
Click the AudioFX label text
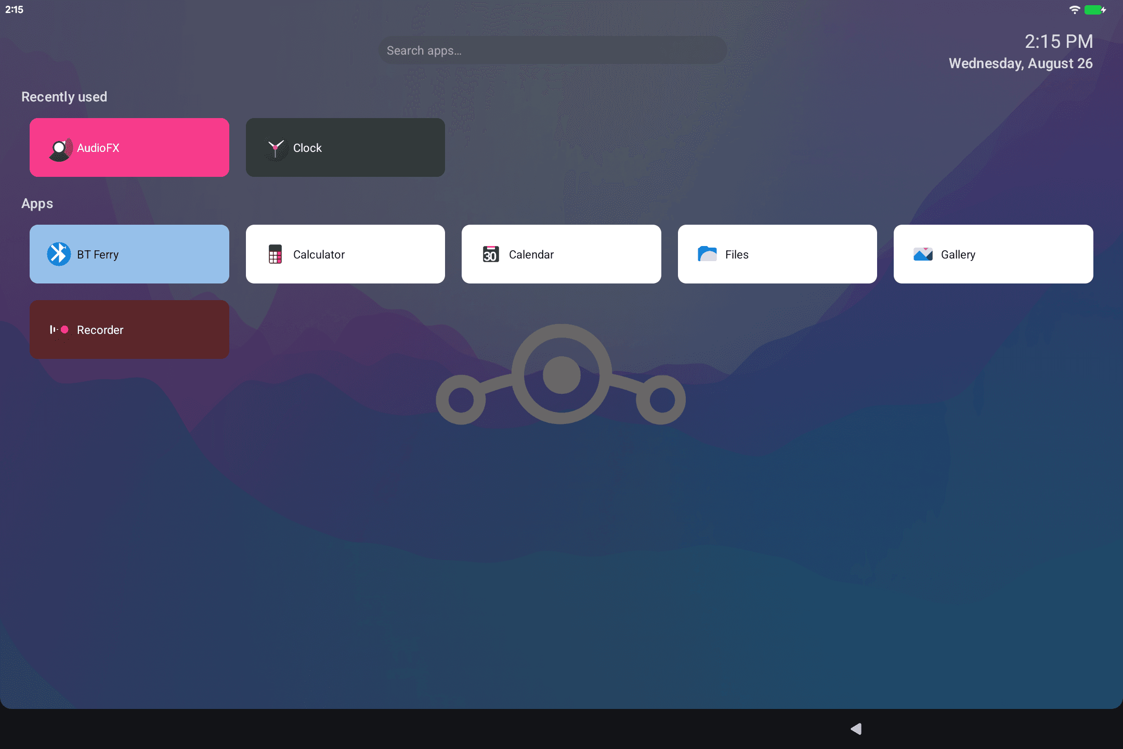(98, 148)
